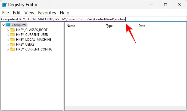Click inside the registry path address bar
The width and height of the screenshot is (187, 111).
(93, 19)
